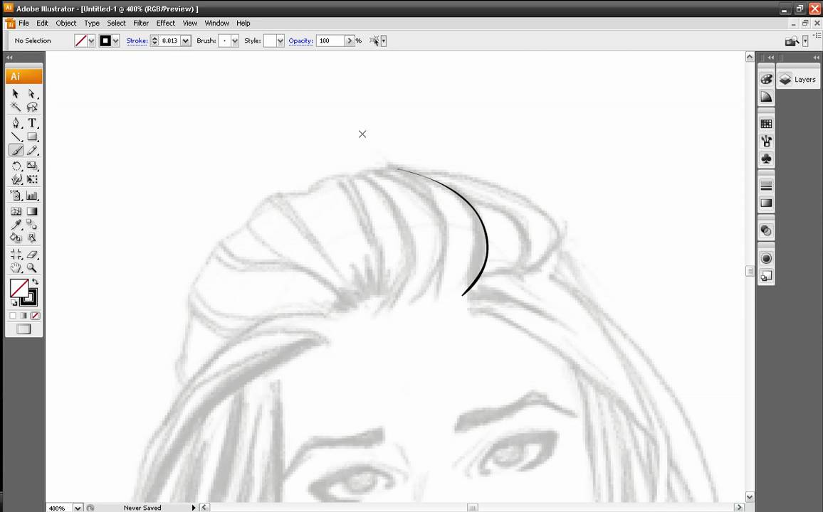The height and width of the screenshot is (512, 823).
Task: Click the Stroke link to open stroke options
Action: pos(136,41)
